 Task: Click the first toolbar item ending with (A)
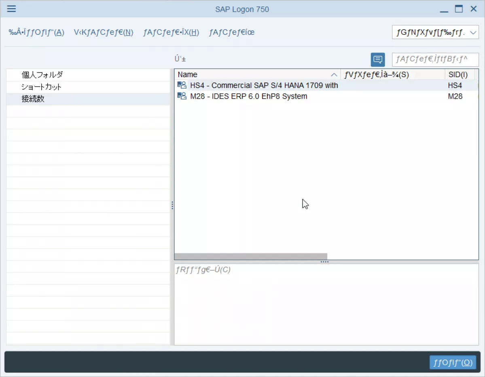click(36, 32)
